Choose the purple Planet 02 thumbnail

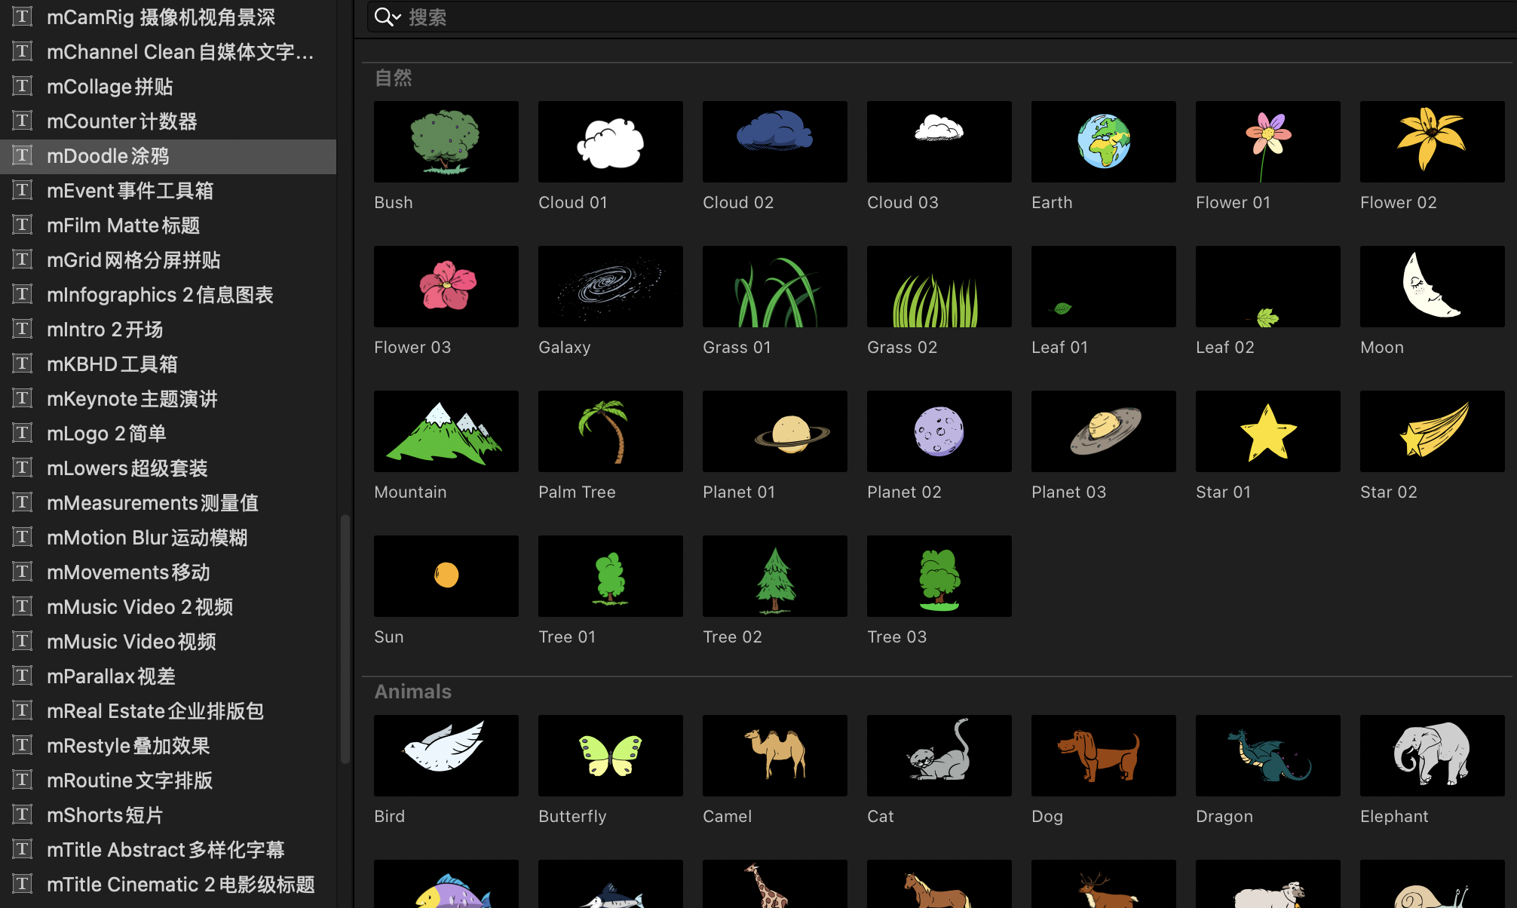point(939,431)
